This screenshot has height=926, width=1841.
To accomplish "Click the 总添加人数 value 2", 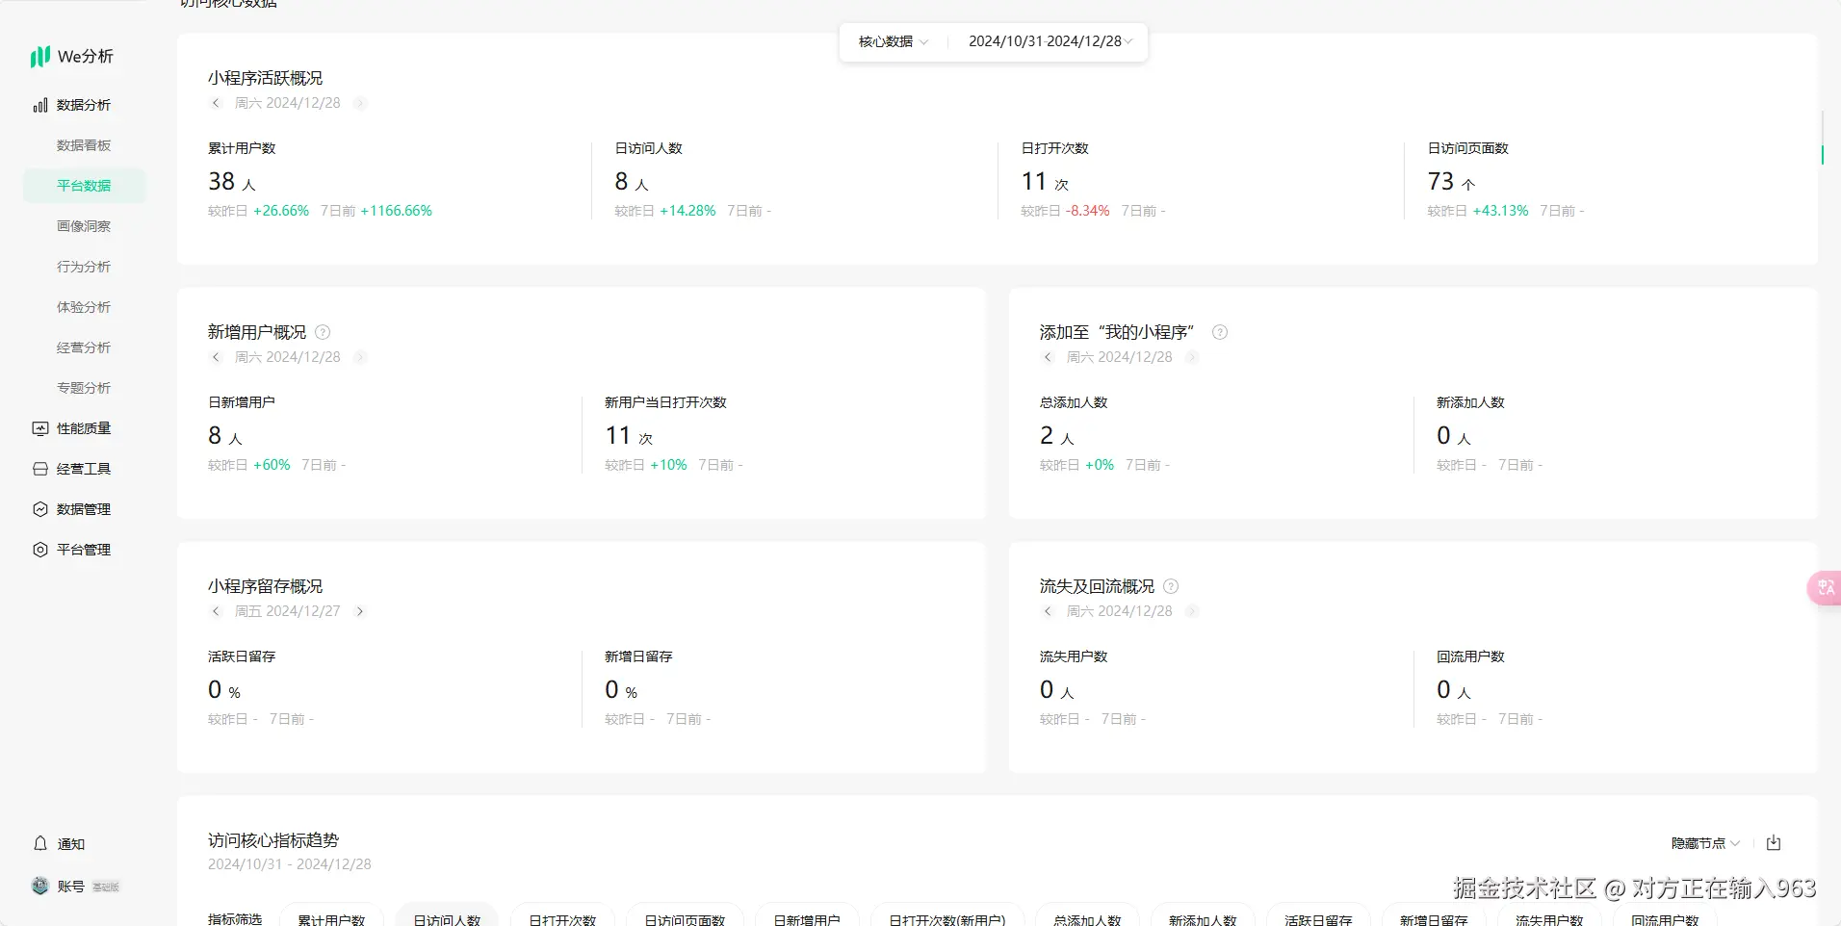I will (1047, 435).
